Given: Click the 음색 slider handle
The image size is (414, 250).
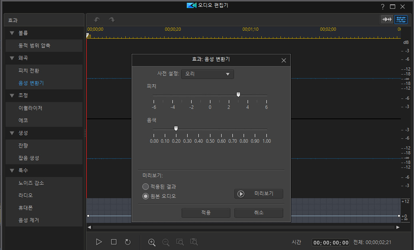Looking at the screenshot, I should coord(176,128).
